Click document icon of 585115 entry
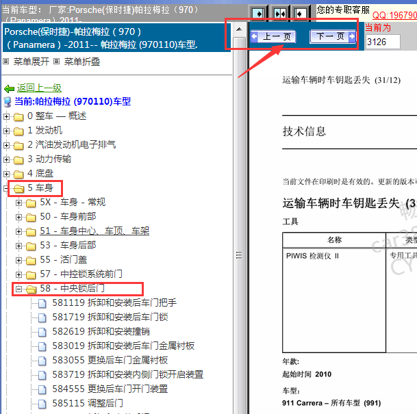Viewport: 417px width, 414px height. pos(42,404)
